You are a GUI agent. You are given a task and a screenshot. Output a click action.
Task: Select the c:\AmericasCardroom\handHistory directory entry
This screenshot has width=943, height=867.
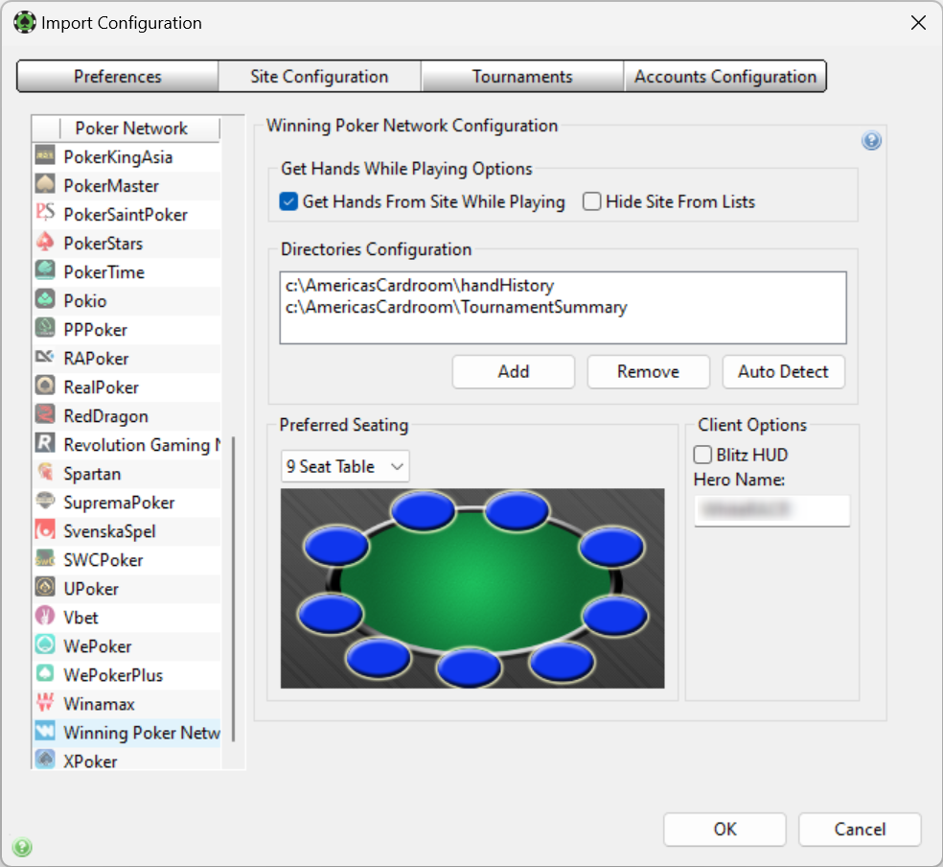[420, 285]
